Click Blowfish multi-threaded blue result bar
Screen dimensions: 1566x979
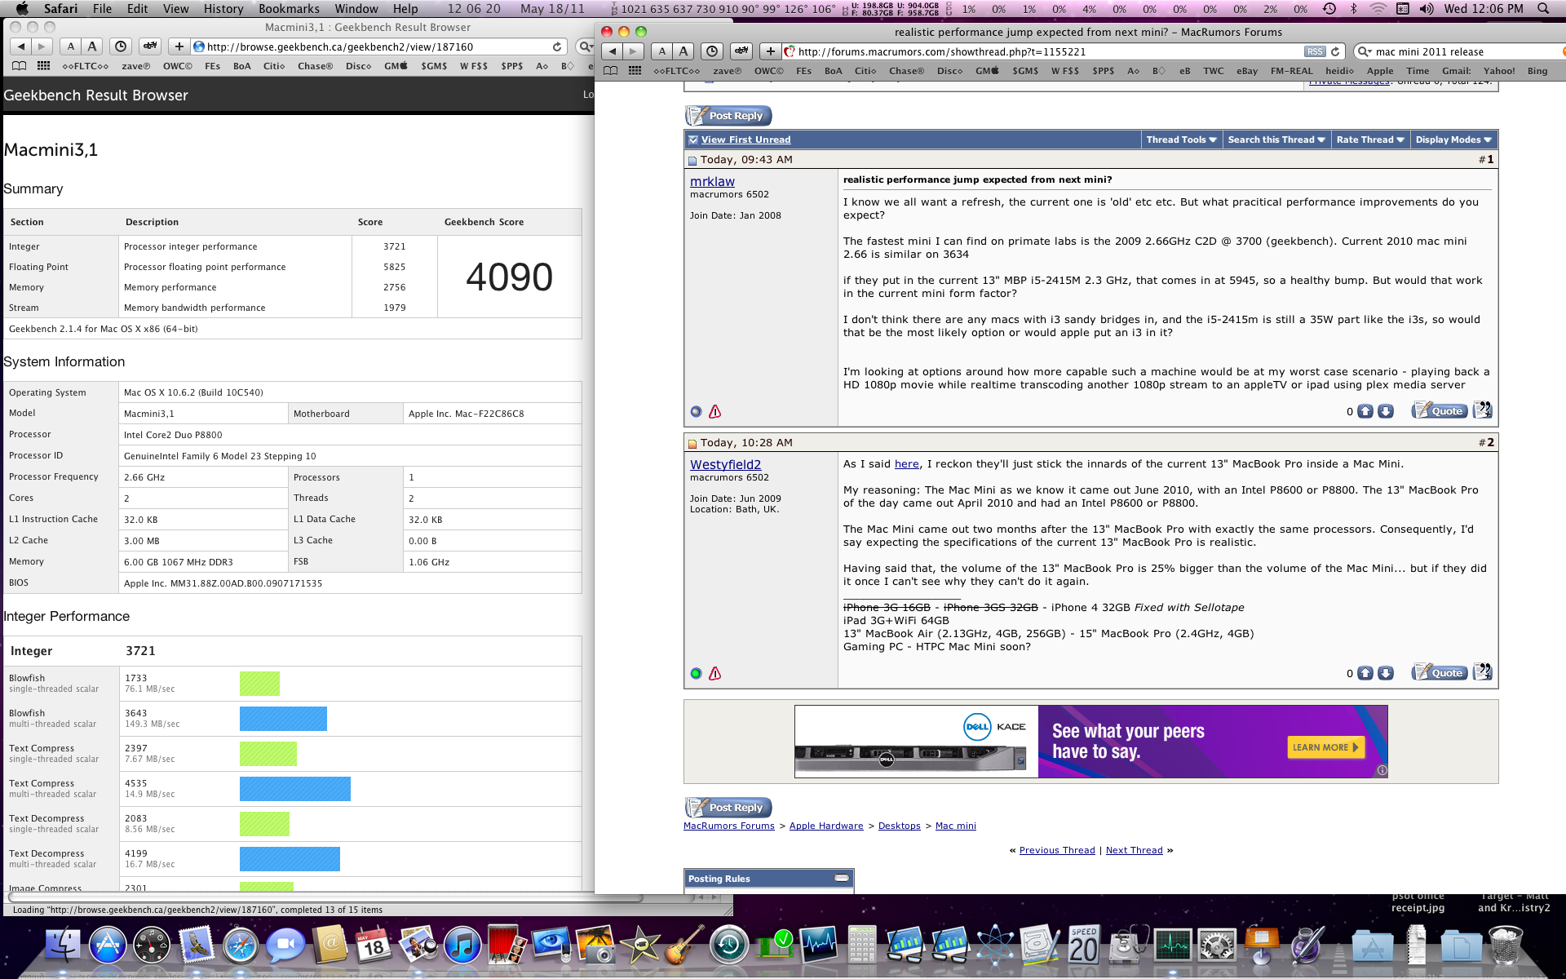(x=283, y=719)
